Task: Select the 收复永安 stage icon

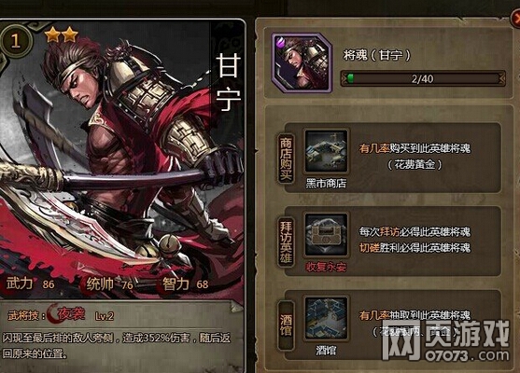Action: [326, 235]
